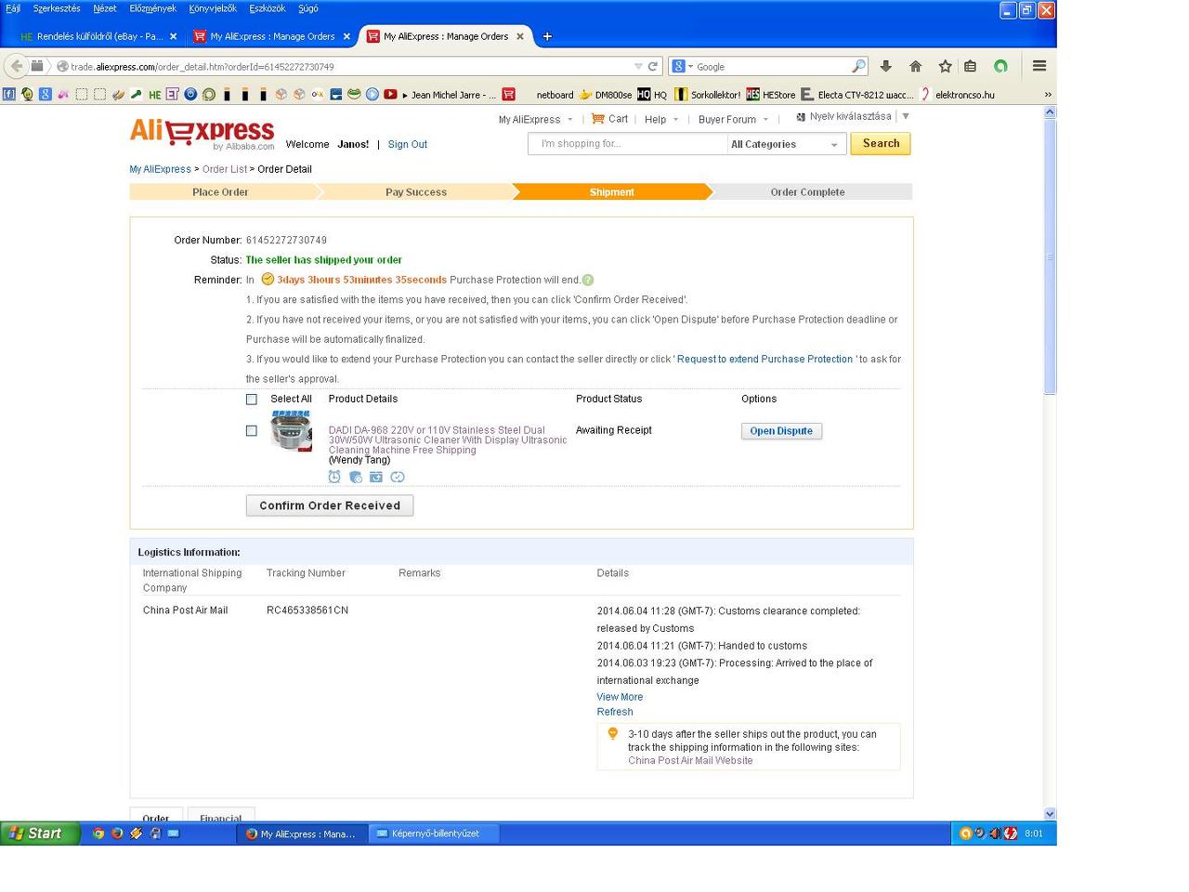This screenshot has height=892, width=1189.
Task: Switch to the Rendelés külföldről eBay tab
Action: click(x=99, y=36)
